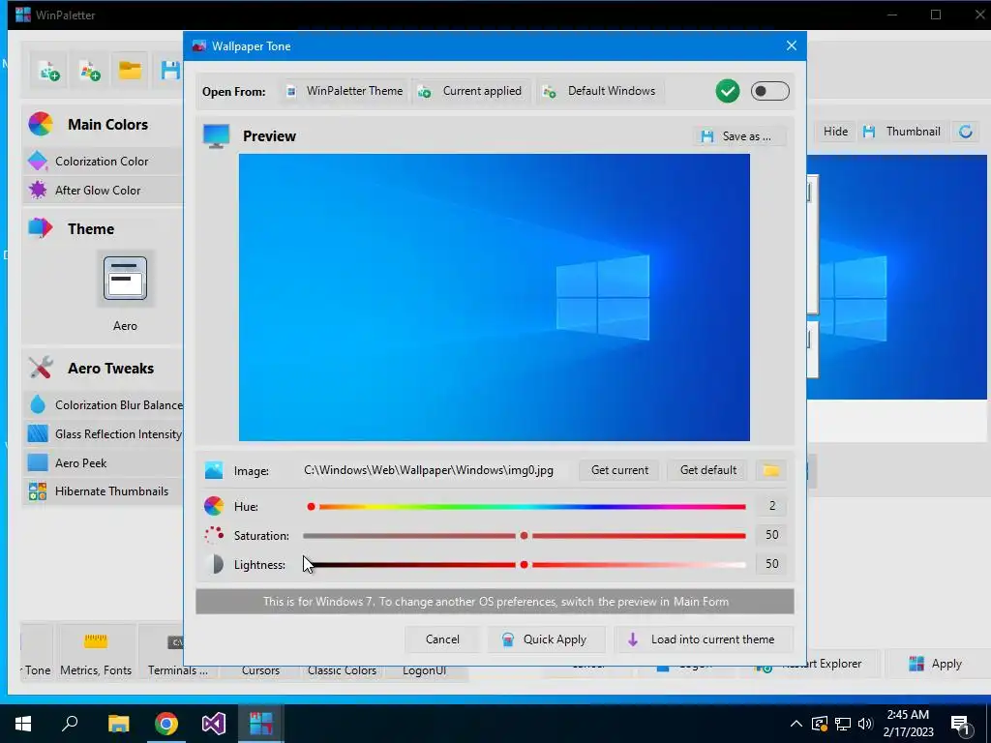991x743 pixels.
Task: Click Cancel in Wallpaper Tone dialog
Action: point(442,639)
